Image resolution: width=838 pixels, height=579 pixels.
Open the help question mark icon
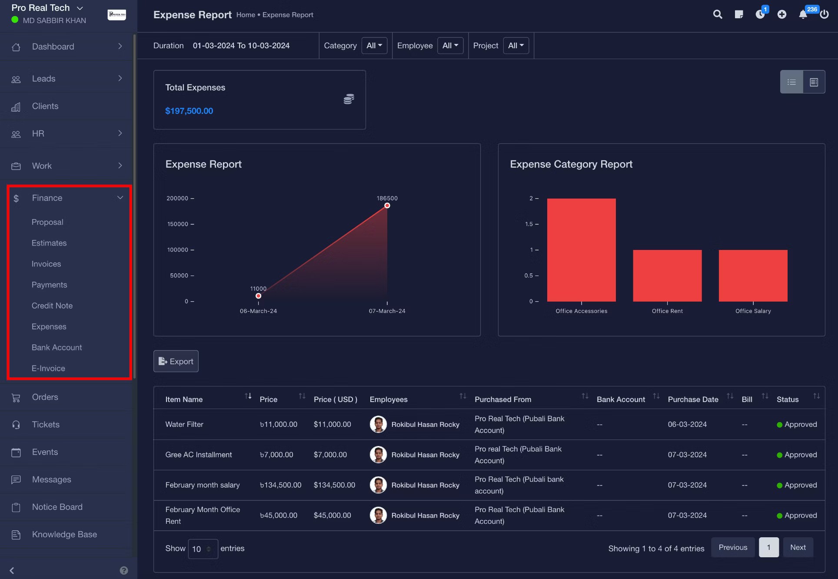pos(124,570)
